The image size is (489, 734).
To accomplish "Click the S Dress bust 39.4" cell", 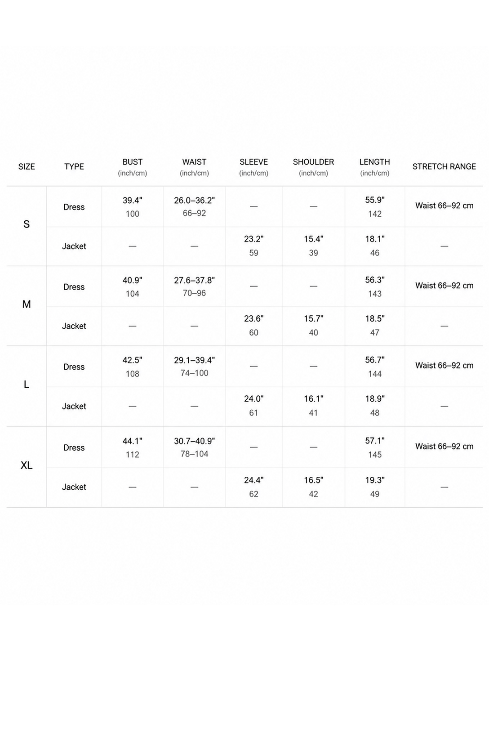I will (133, 207).
